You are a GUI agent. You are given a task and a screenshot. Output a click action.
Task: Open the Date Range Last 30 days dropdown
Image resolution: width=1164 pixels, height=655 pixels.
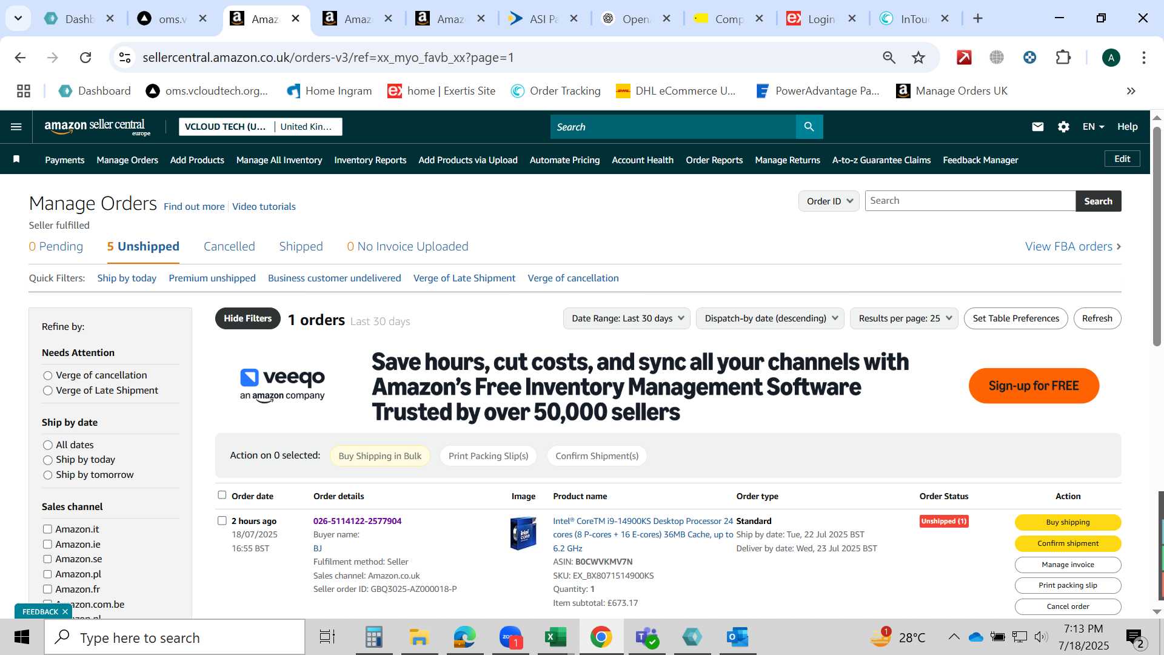click(x=627, y=318)
